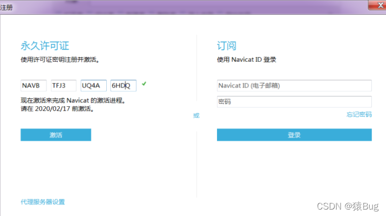Focus the Navicat ID email field
Image resolution: width=386 pixels, height=216 pixels.
(294, 86)
